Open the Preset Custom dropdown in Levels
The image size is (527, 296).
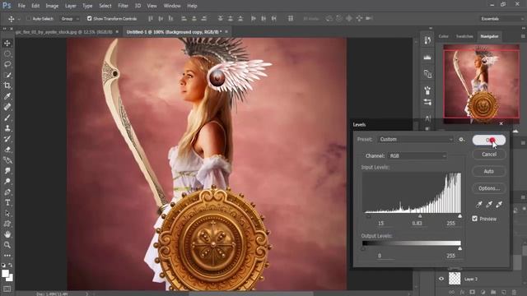416,139
